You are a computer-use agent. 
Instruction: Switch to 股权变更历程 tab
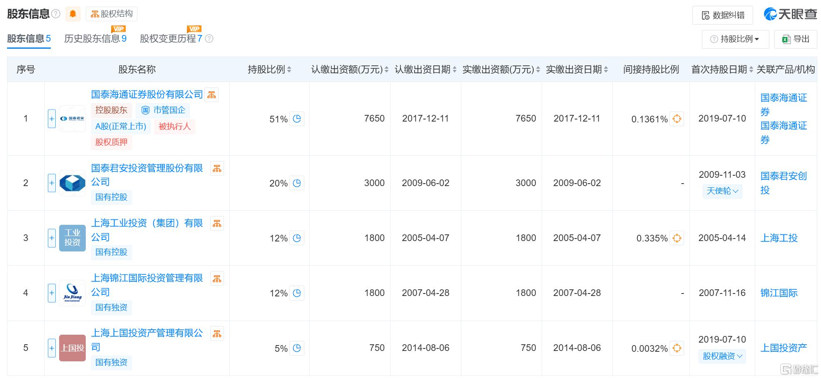171,39
